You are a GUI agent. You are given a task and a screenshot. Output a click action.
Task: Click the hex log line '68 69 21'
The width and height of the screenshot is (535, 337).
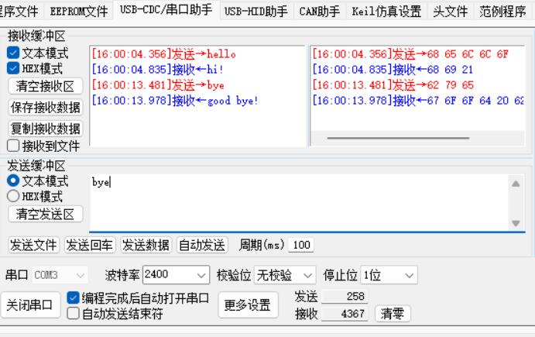click(x=393, y=70)
